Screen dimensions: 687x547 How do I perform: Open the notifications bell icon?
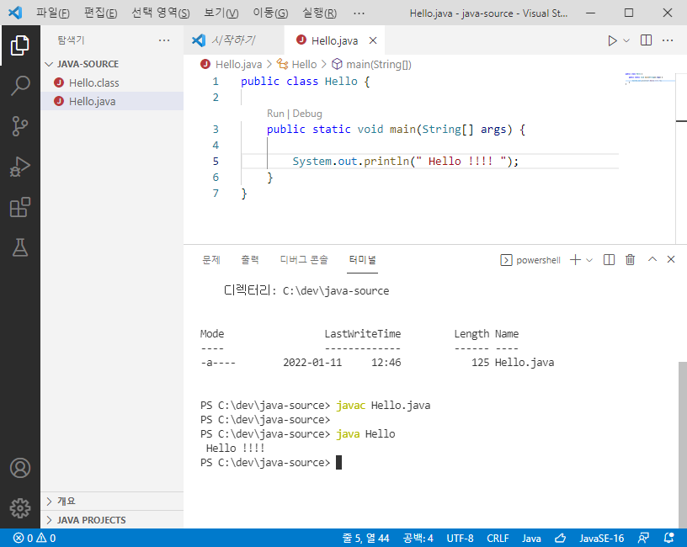(669, 538)
